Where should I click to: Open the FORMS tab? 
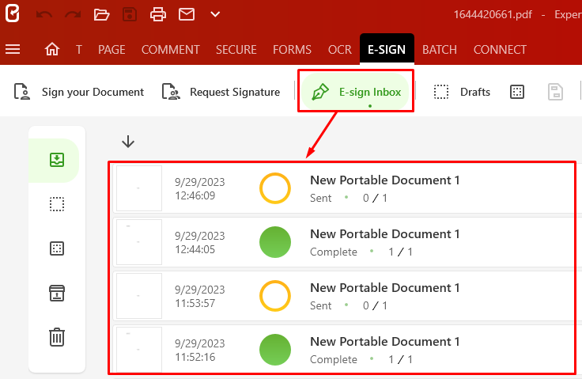coord(292,49)
